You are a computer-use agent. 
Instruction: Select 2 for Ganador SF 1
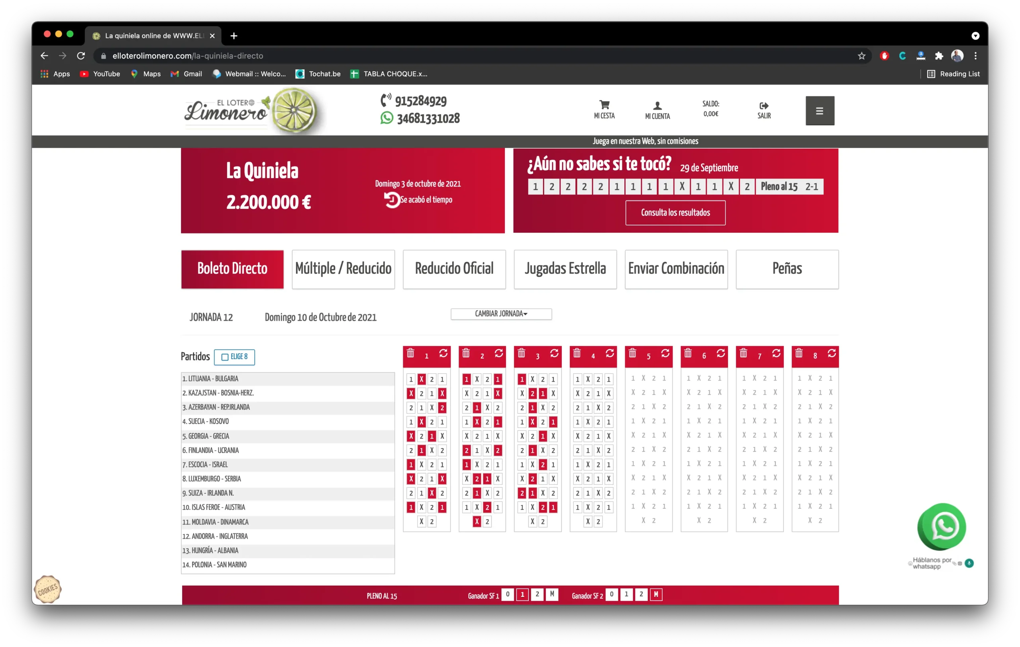(x=537, y=594)
